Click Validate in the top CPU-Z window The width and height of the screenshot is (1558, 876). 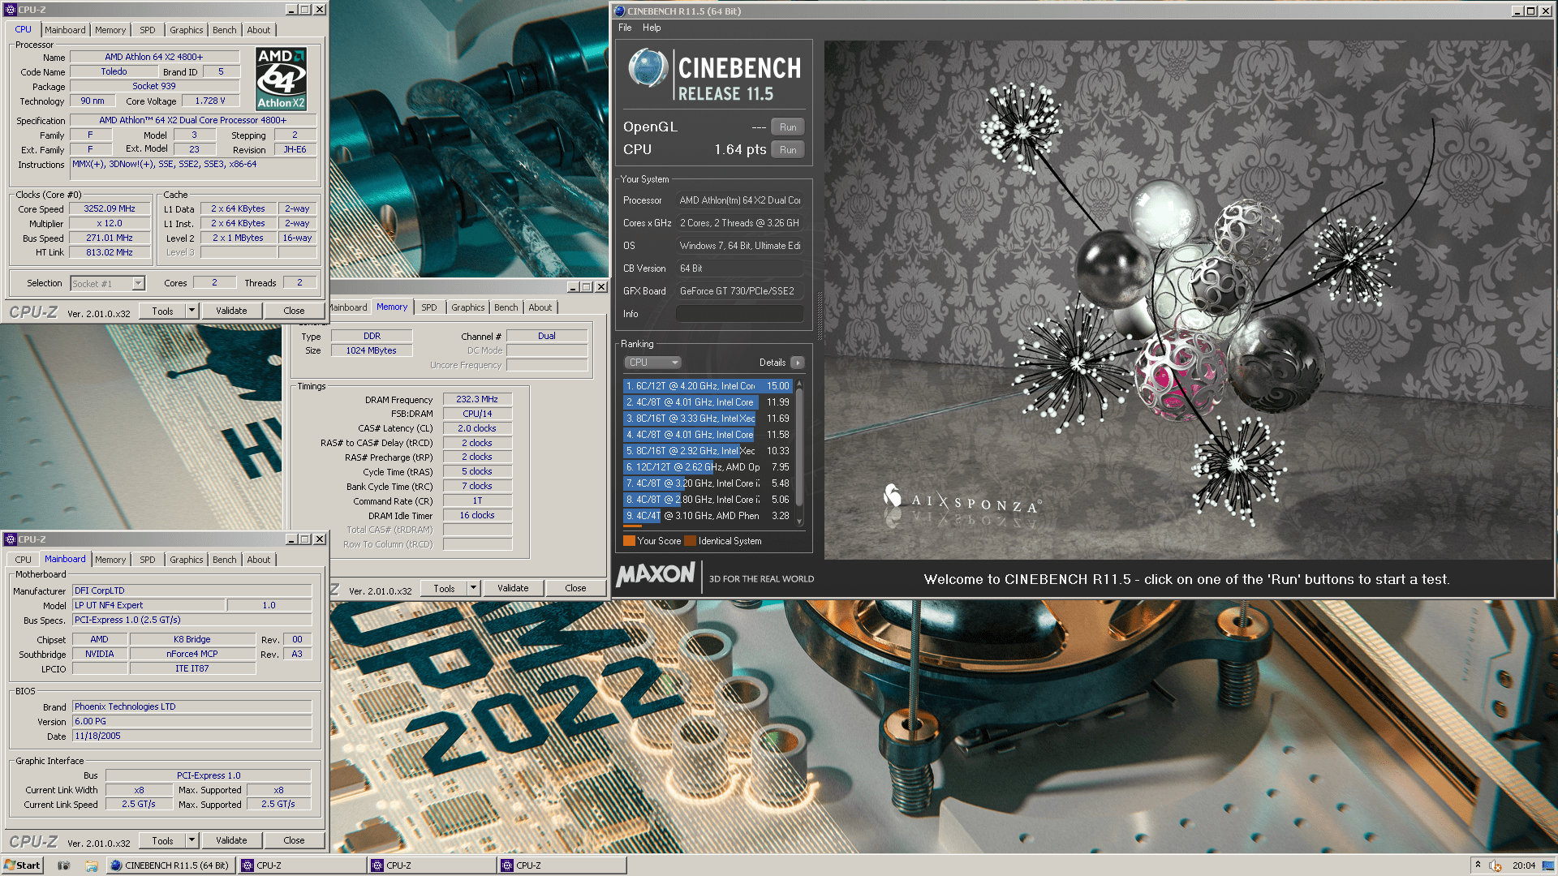tap(231, 311)
